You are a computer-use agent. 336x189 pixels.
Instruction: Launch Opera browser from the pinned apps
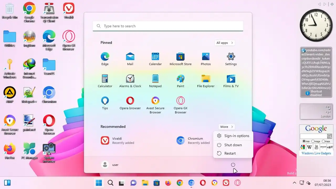point(130,103)
